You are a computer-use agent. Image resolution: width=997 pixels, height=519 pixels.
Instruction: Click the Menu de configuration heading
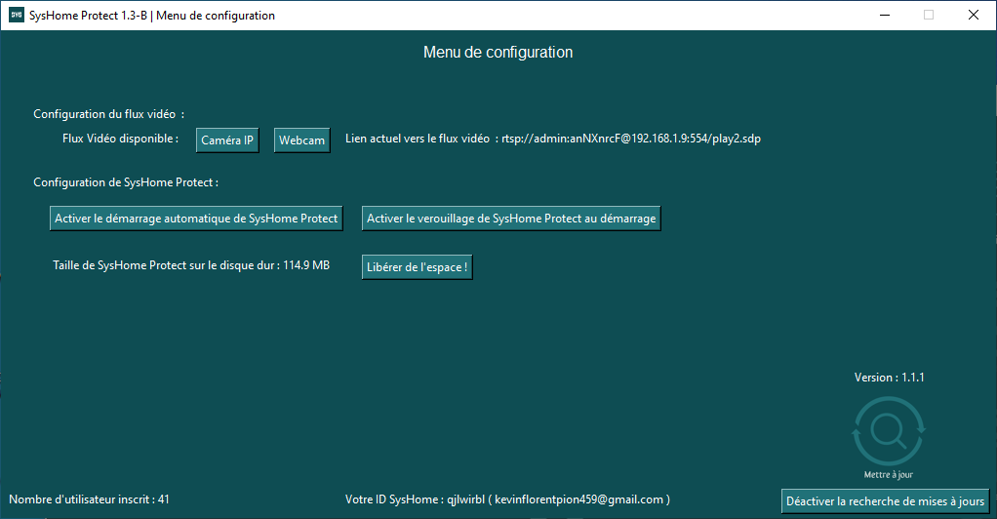(x=498, y=52)
